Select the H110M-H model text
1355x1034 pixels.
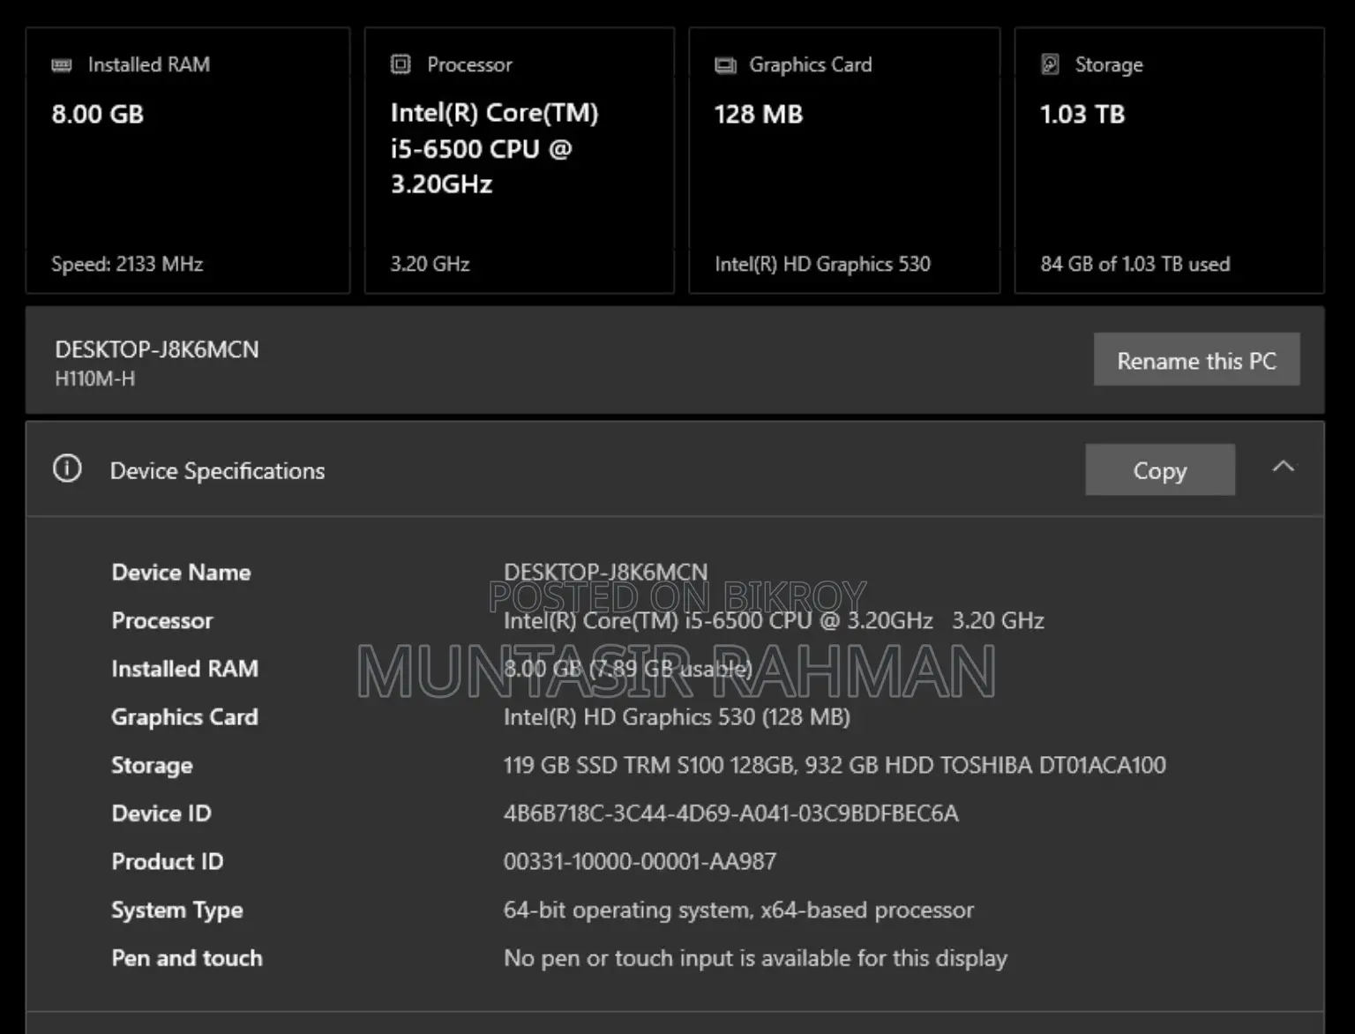pos(95,379)
